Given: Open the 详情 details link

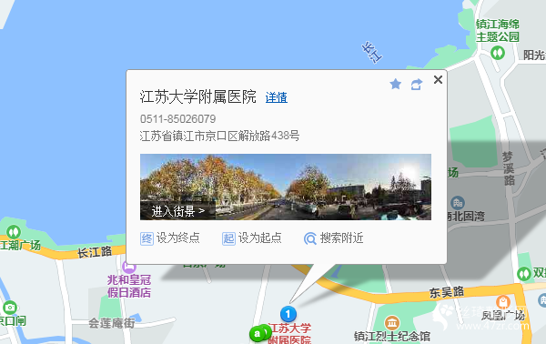Looking at the screenshot, I should 277,97.
